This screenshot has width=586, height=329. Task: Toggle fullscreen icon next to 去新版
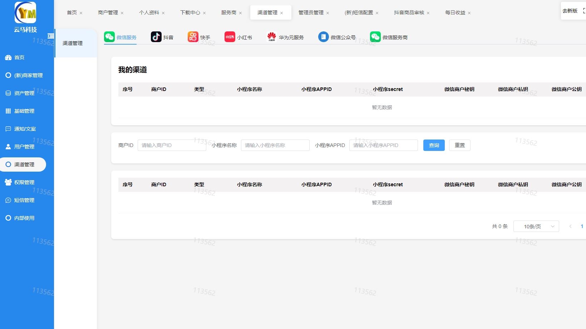point(584,11)
